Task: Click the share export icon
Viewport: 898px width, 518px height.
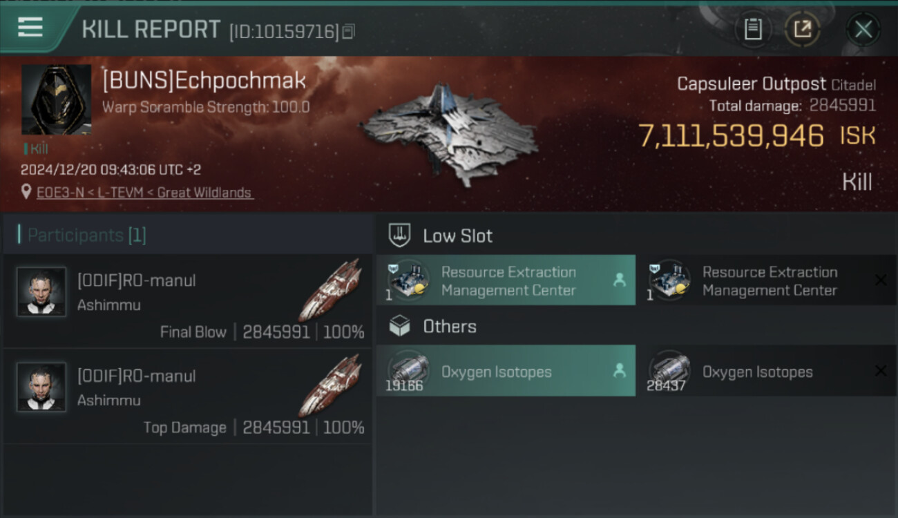Action: click(x=802, y=29)
